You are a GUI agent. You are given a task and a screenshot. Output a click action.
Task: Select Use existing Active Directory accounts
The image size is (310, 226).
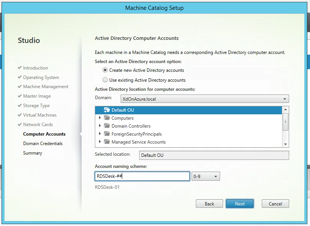(x=105, y=80)
